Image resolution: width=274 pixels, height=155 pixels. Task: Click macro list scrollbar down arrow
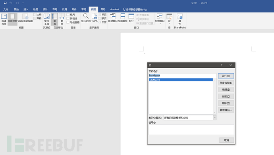[214, 113]
